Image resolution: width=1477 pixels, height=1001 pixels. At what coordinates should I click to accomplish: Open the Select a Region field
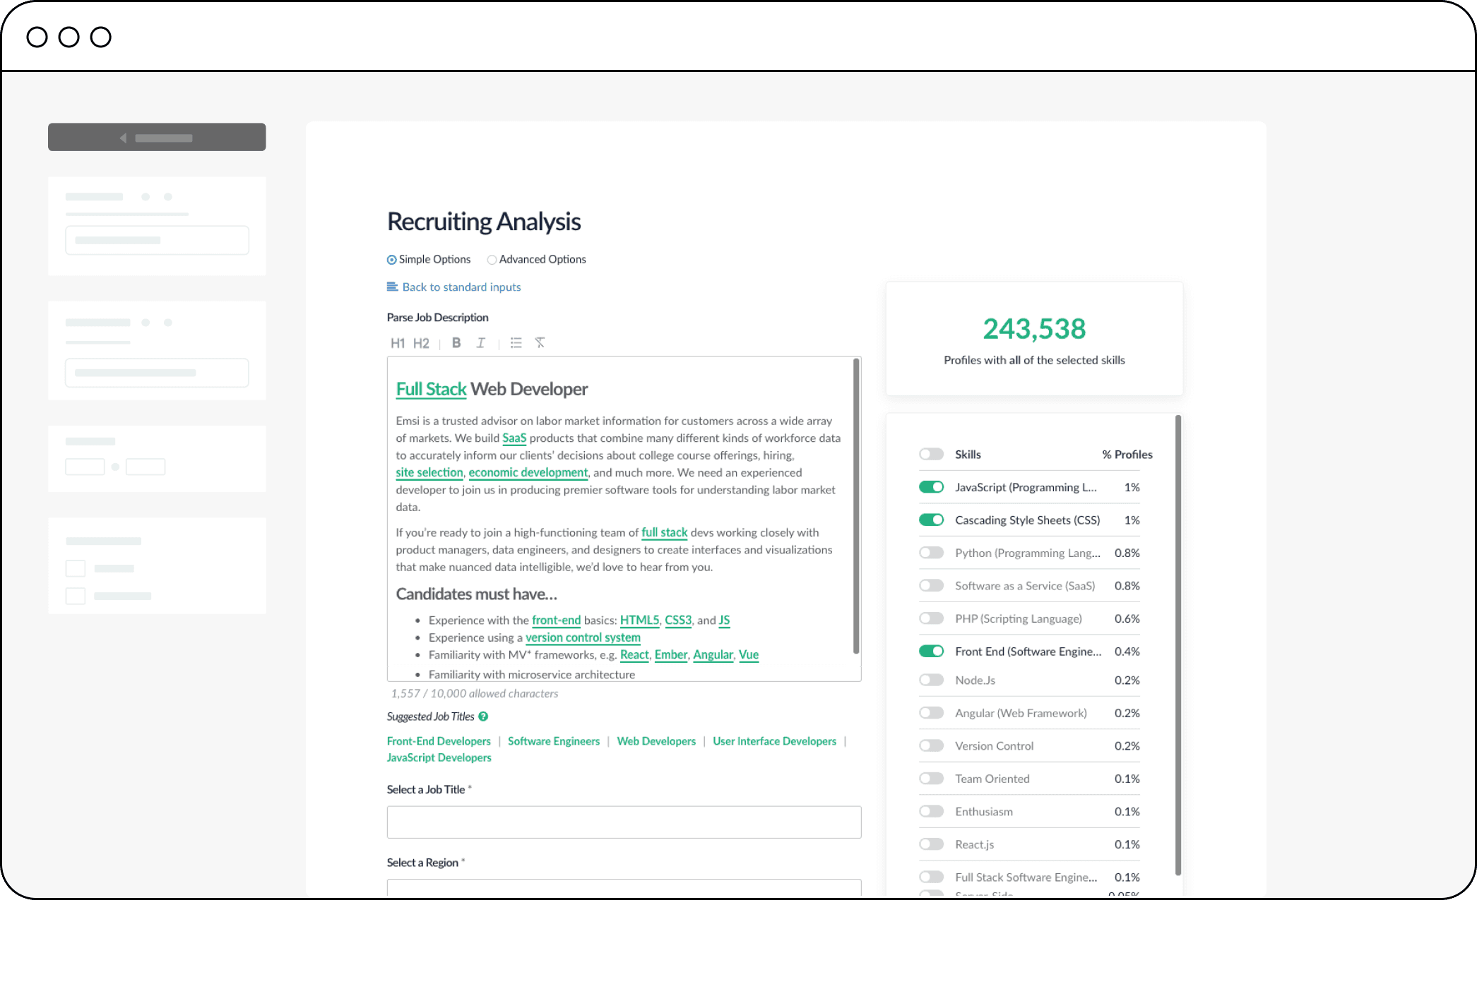tap(624, 887)
